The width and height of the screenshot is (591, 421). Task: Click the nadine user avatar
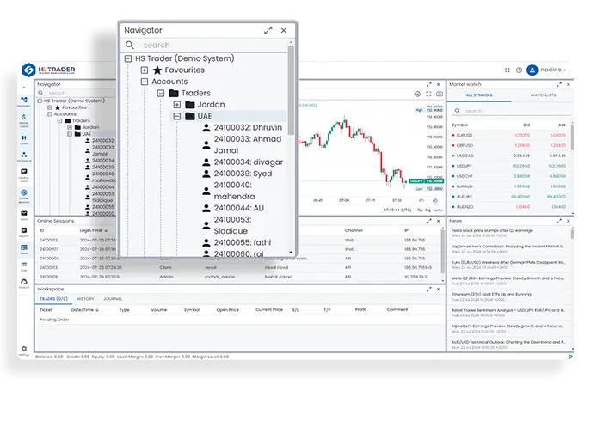533,70
